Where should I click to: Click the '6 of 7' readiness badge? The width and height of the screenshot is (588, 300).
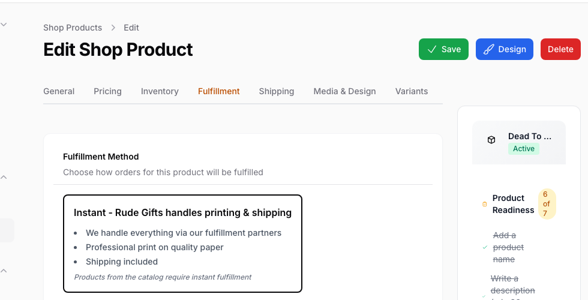[x=547, y=204]
